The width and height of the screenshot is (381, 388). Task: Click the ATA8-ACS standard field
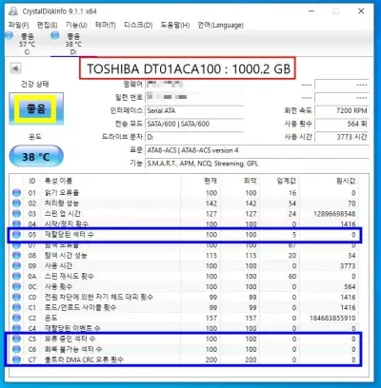[257, 150]
